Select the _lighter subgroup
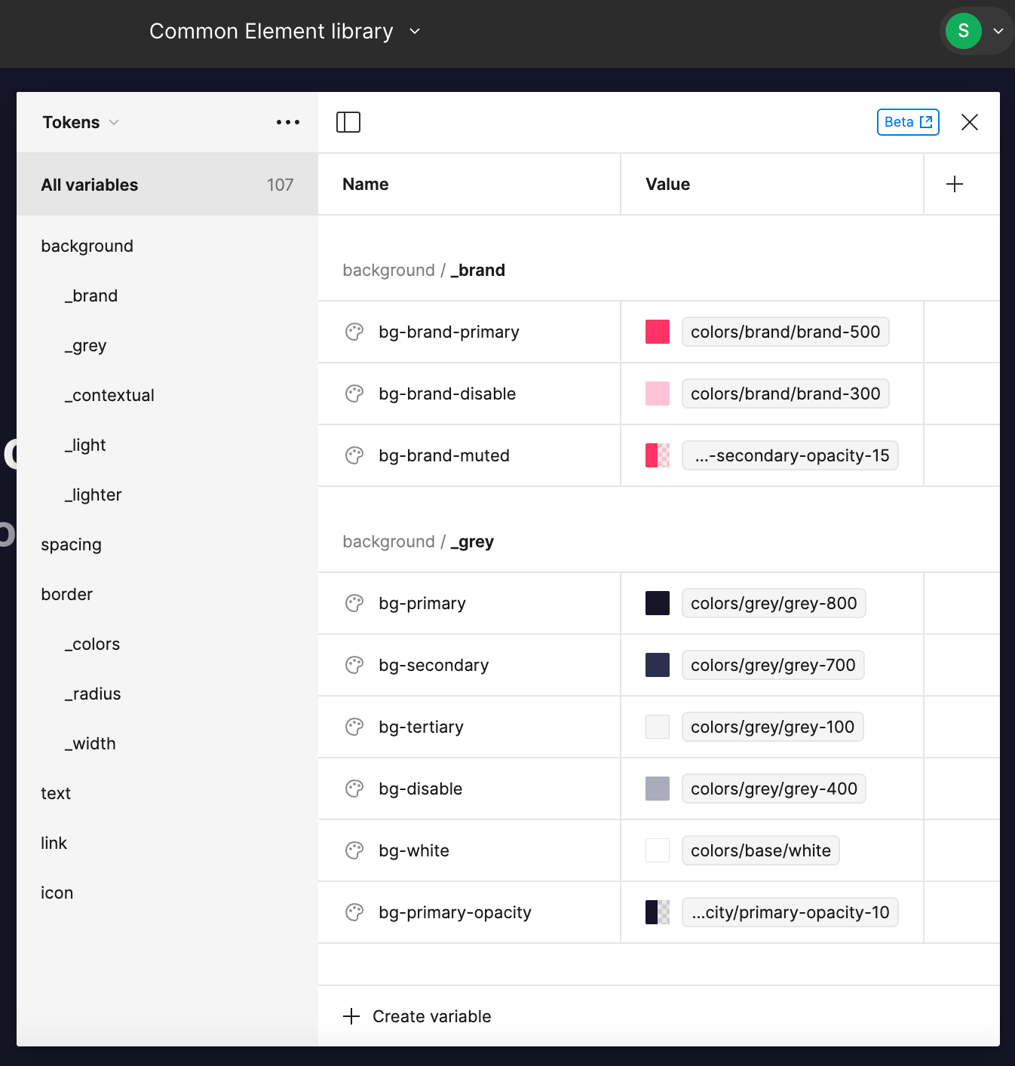The height and width of the screenshot is (1066, 1015). pyautogui.click(x=93, y=495)
